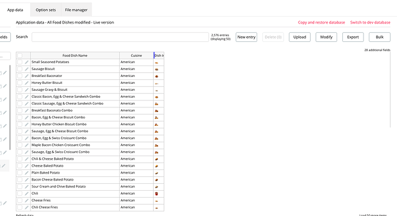This screenshot has height=216, width=397.
Task: Edit the Cheese Baked Potato entry pencil
Action: click(26, 166)
